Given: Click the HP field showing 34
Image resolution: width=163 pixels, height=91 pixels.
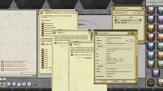Looking at the screenshot, I should coord(108,56).
